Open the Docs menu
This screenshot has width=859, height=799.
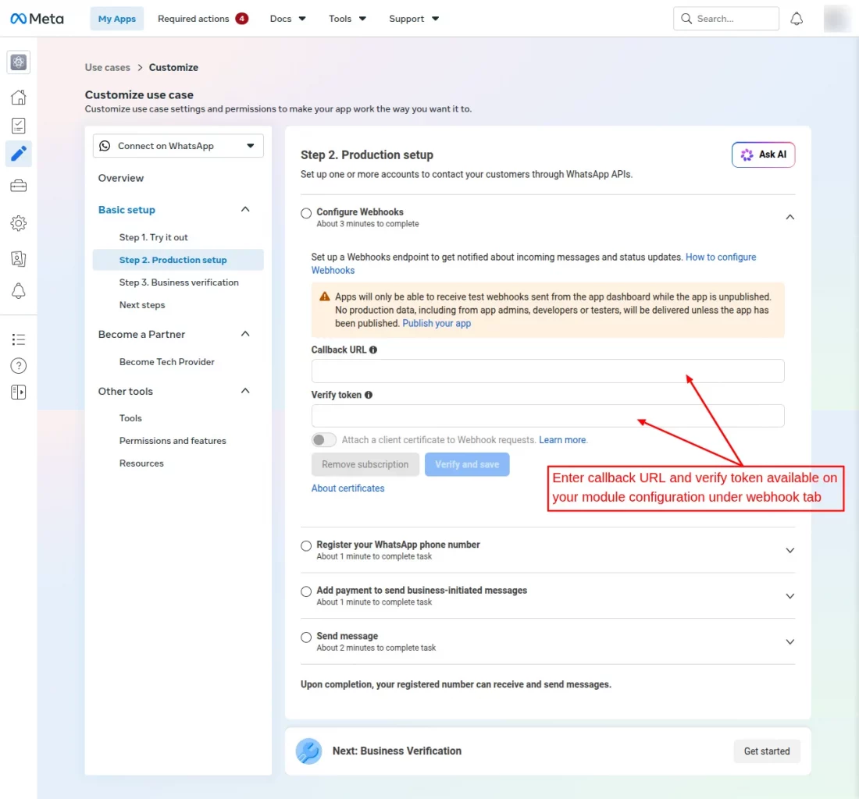287,19
